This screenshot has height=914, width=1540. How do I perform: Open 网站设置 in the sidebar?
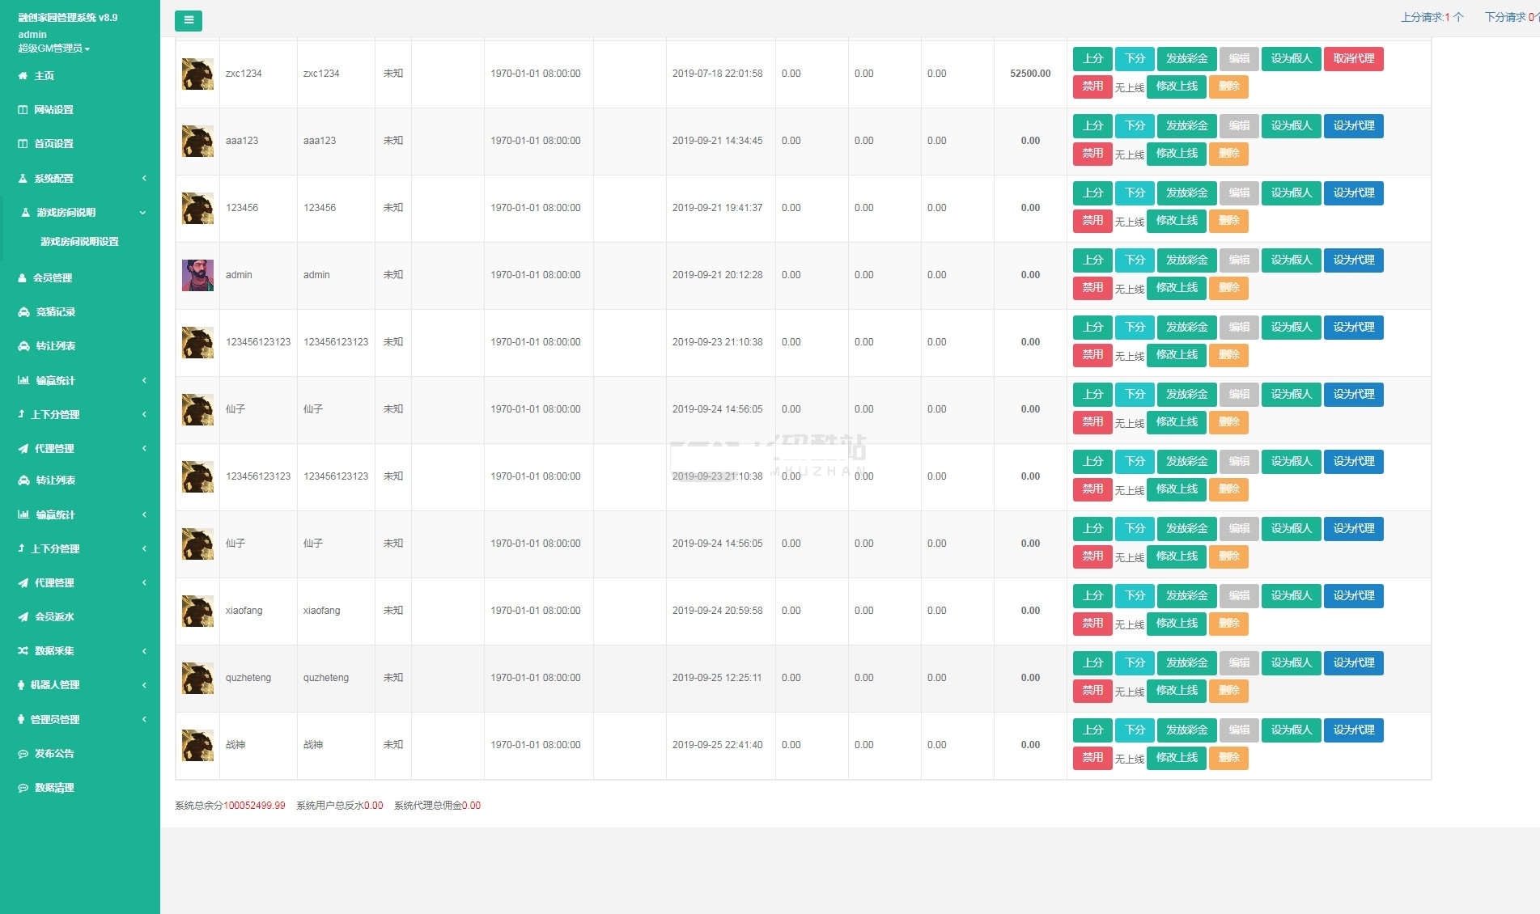coord(53,110)
